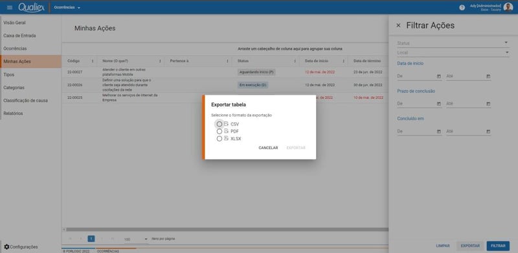518x253 pixels.
Task: Open Nome (O que?) column options menu
Action: 160,61
